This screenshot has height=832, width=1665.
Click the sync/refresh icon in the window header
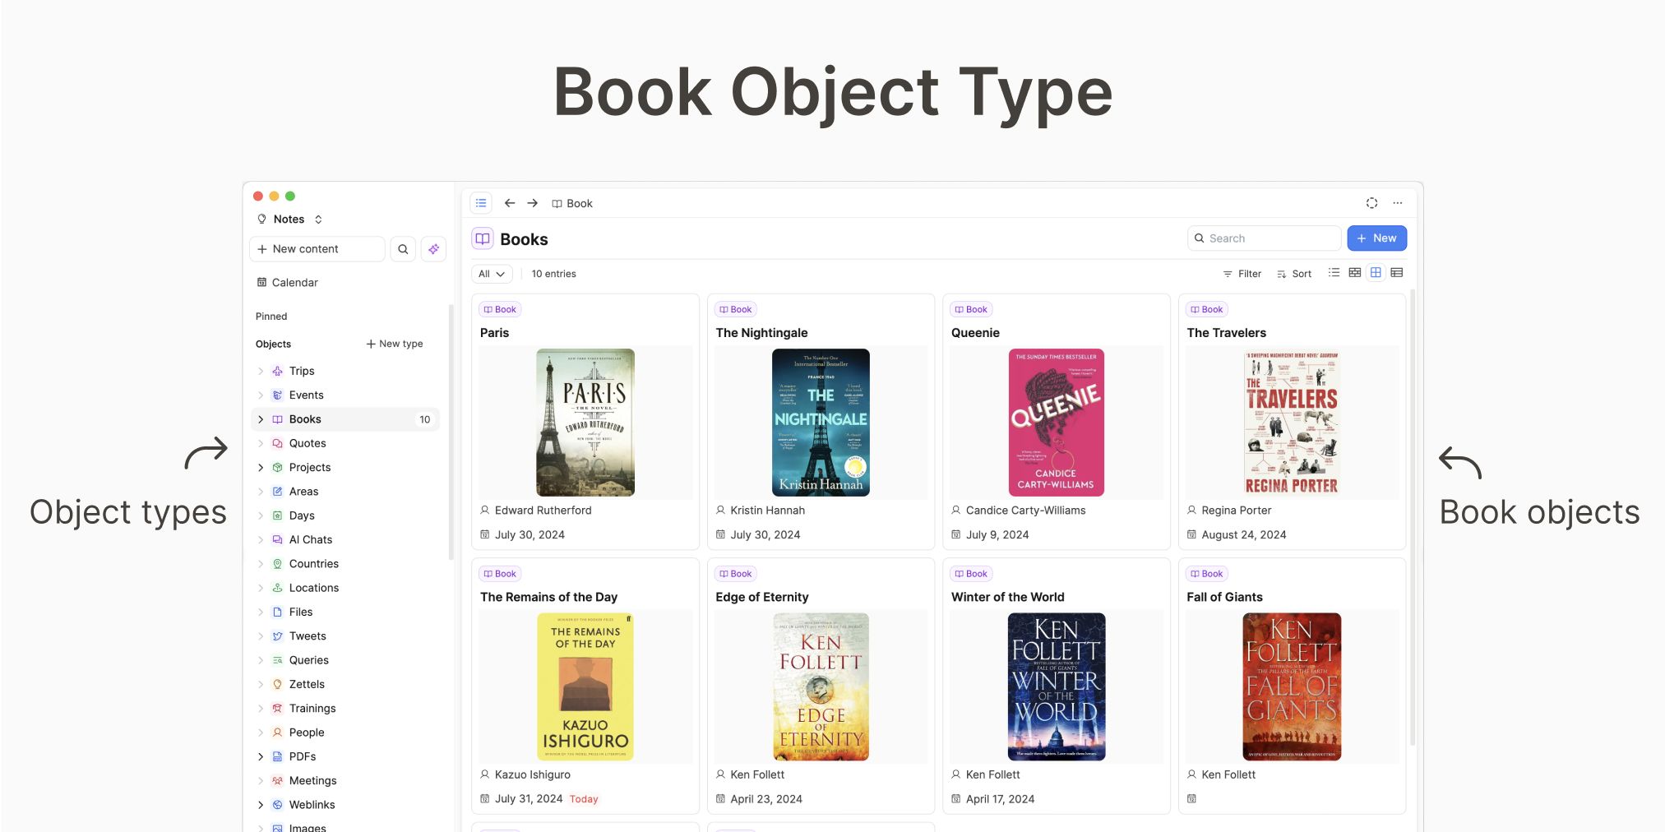pos(1371,202)
